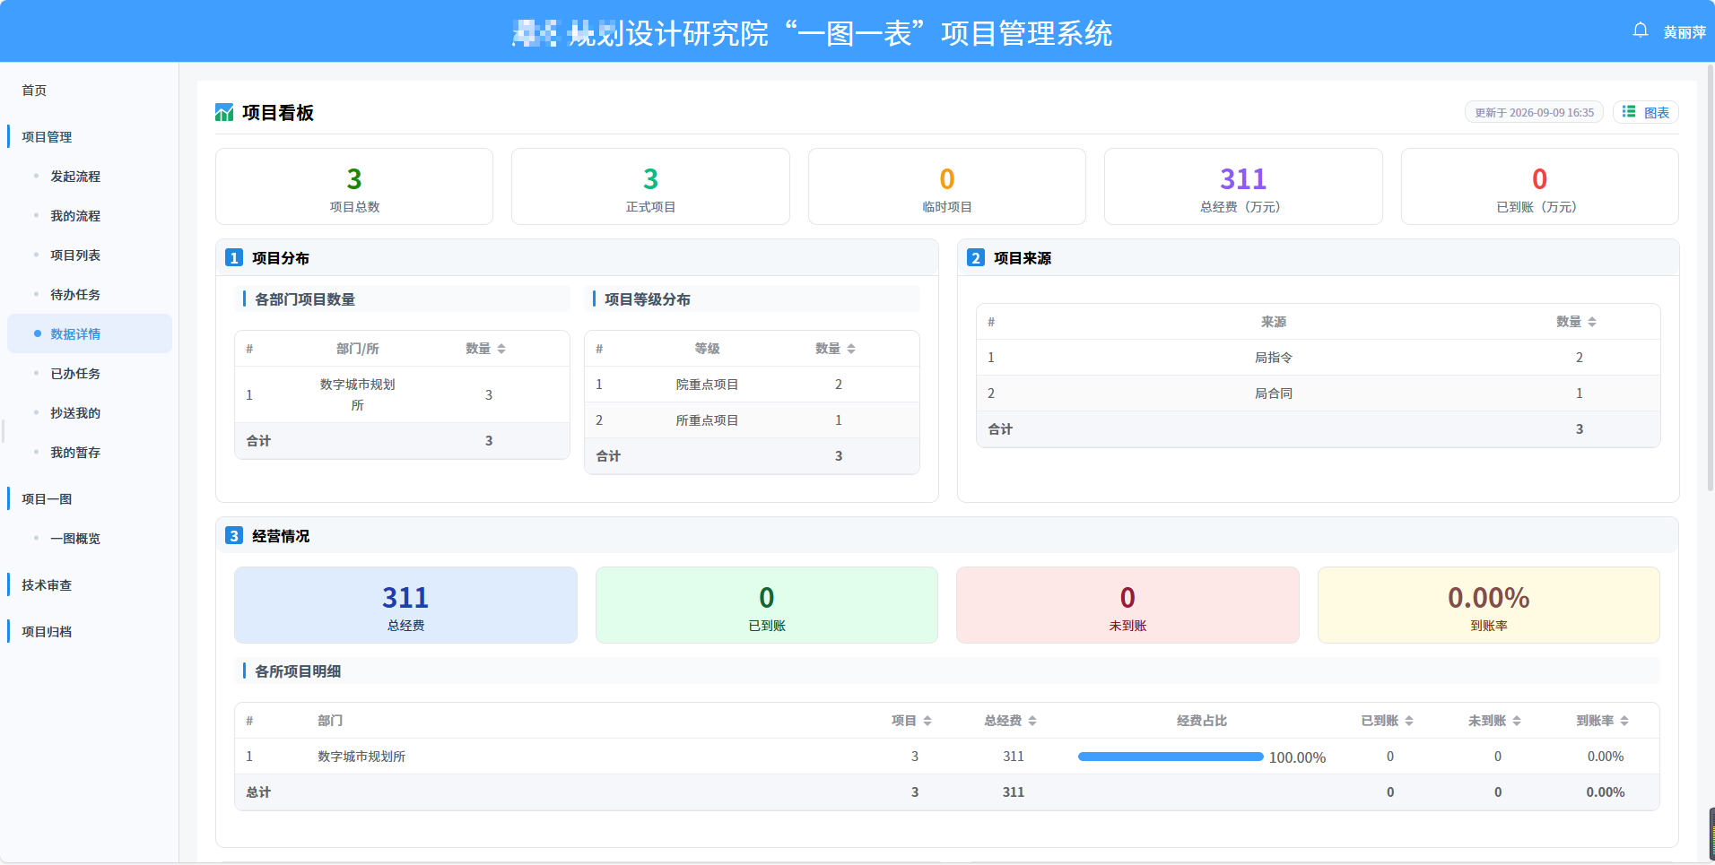Click the 总经费（万元）summary card
This screenshot has width=1715, height=865.
coord(1243,186)
